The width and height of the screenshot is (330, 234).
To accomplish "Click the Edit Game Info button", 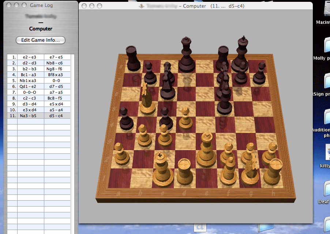I will point(41,40).
